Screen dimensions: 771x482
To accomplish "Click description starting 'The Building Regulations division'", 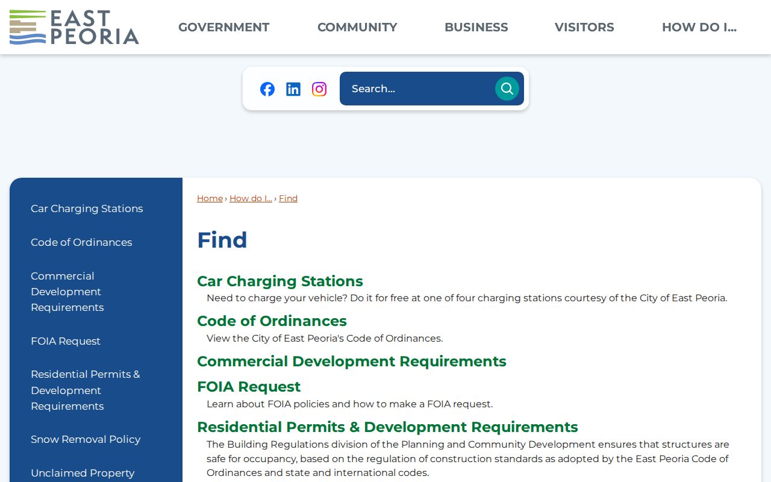I will point(468,459).
